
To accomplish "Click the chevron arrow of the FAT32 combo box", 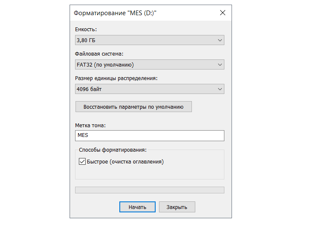I will (220, 65).
